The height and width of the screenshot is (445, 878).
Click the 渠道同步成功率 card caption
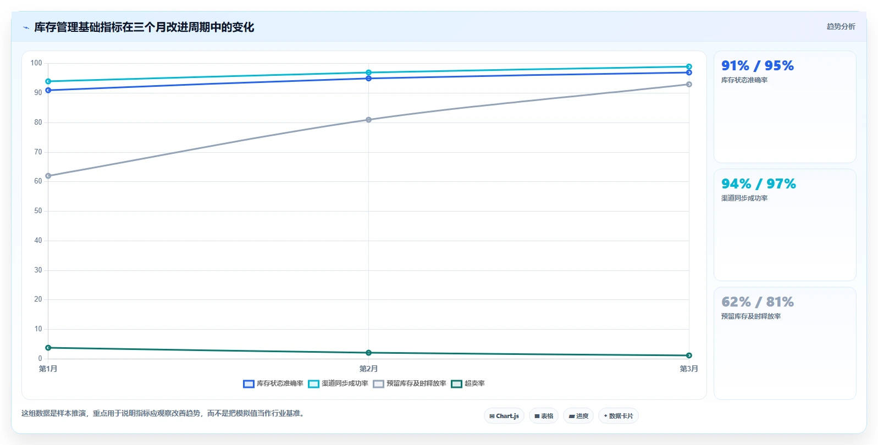[x=744, y=198]
